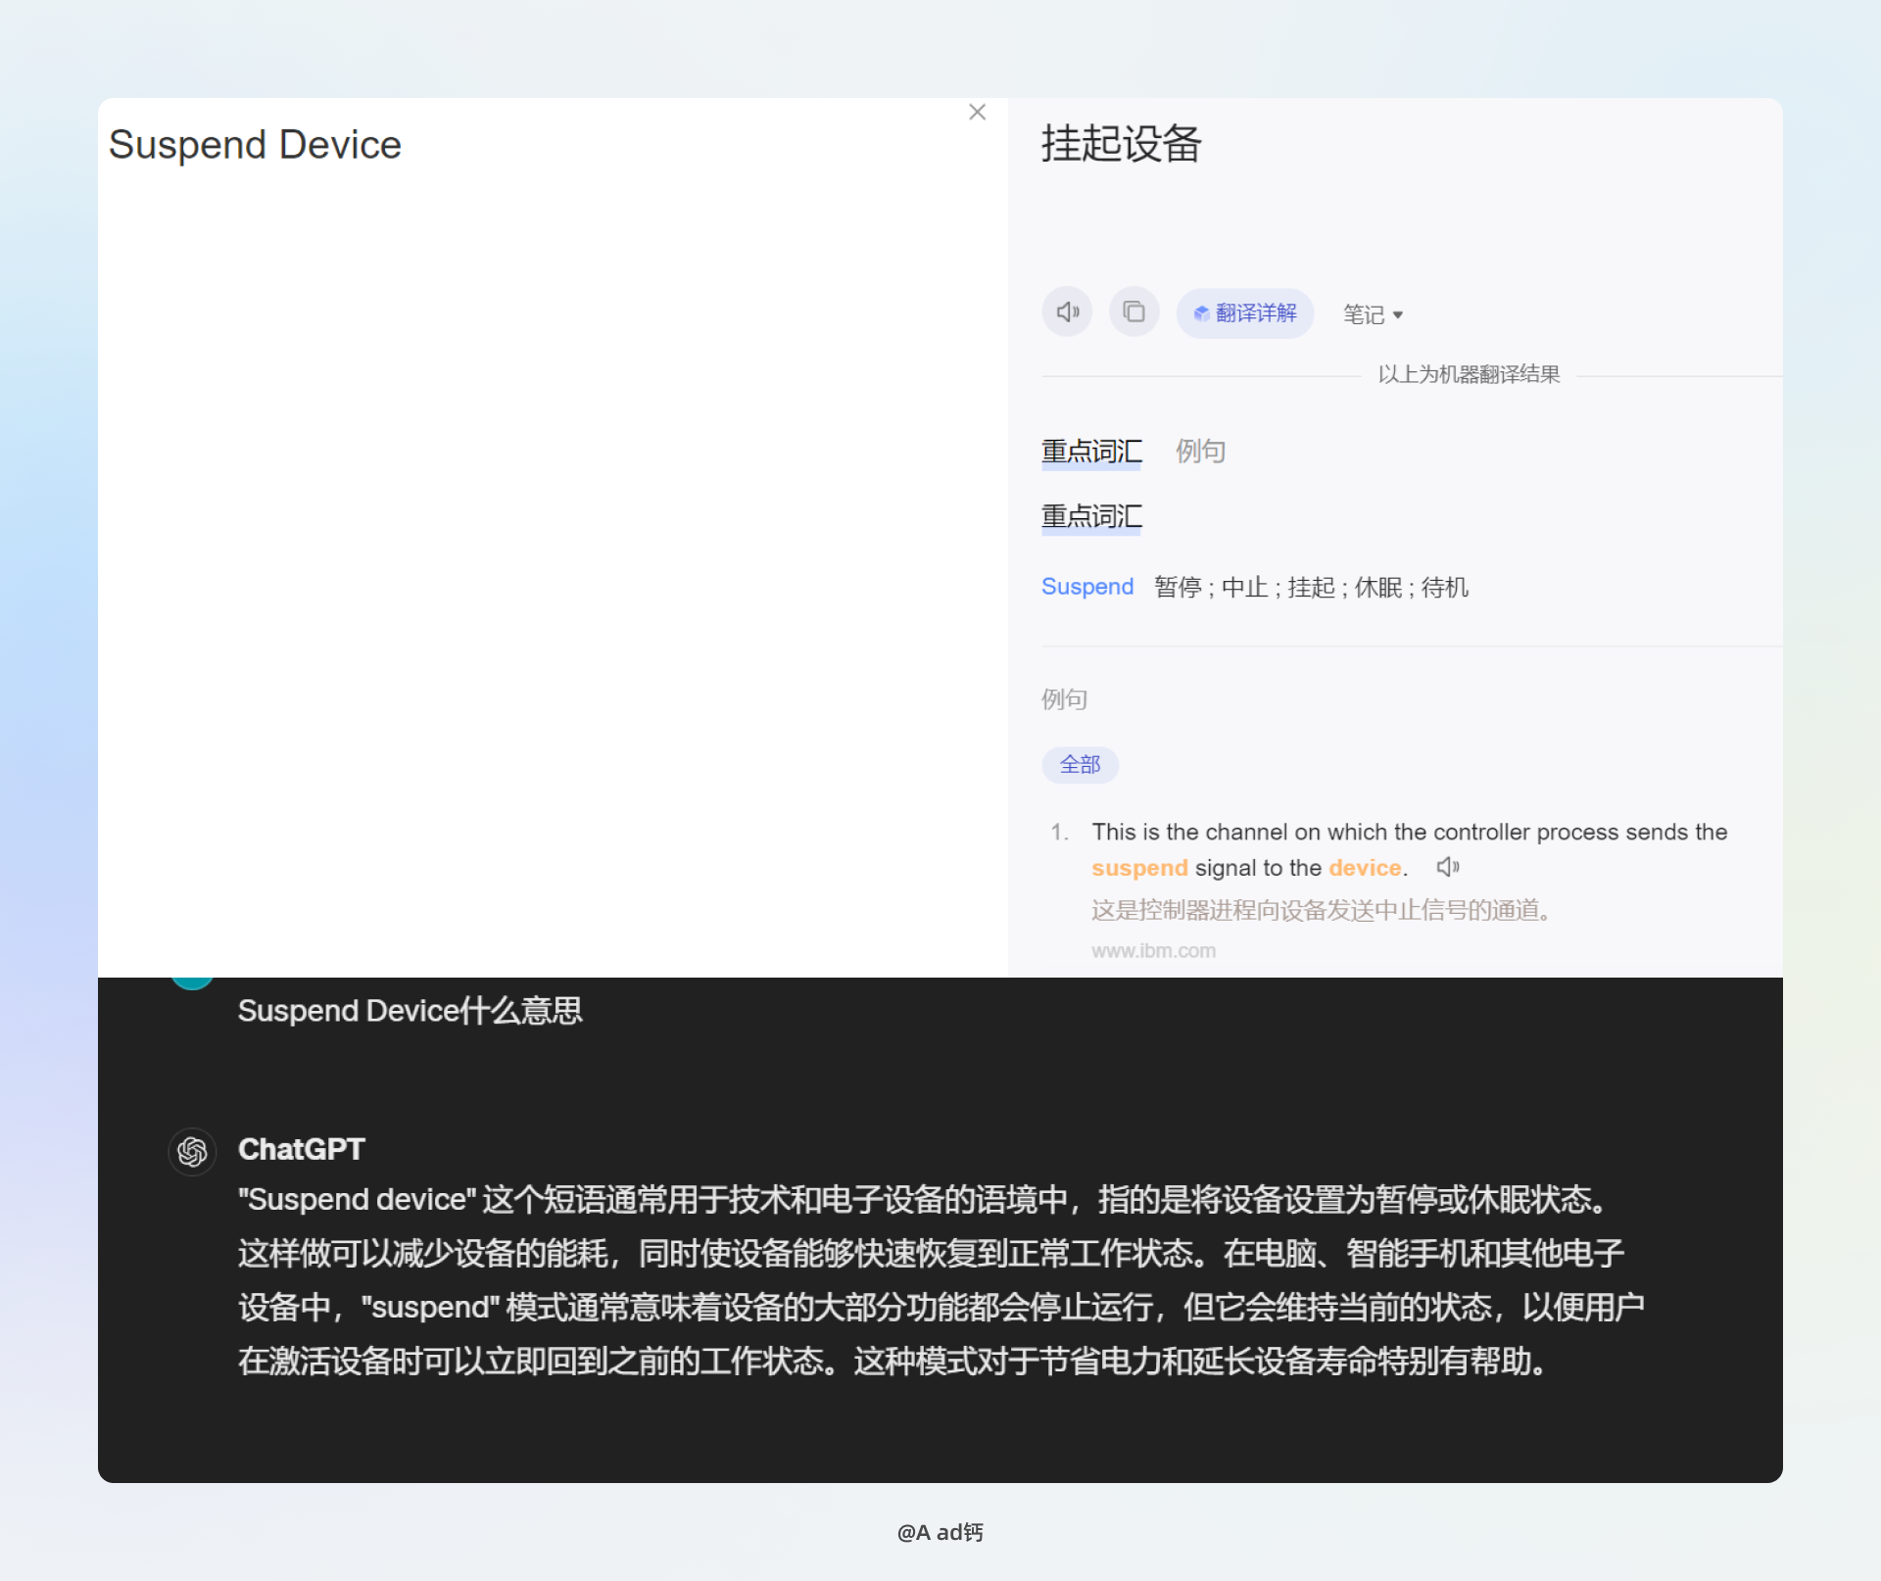Click the highlighted word 'suspend' in example
1881x1581 pixels.
pos(1139,869)
